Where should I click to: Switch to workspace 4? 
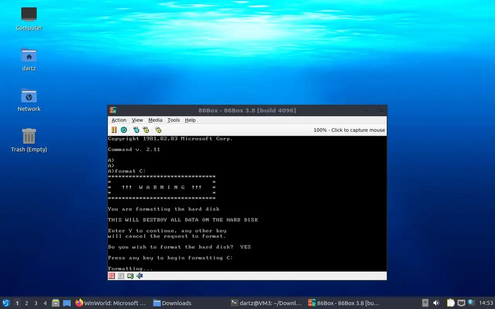point(45,303)
